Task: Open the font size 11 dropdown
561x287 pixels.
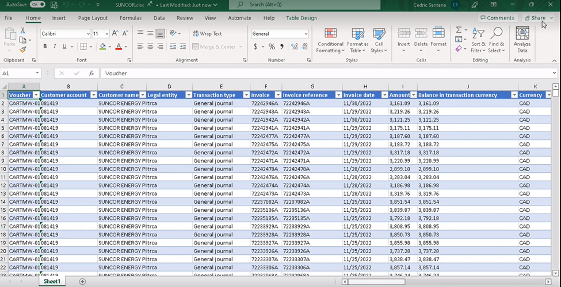Action: [x=107, y=34]
